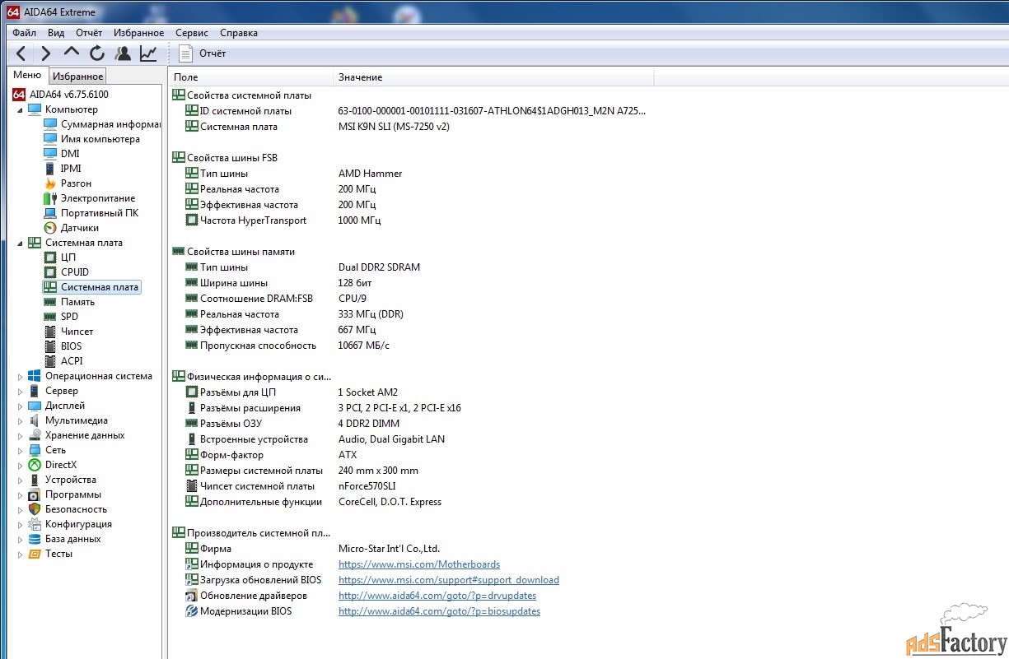Expand the Сеть branch
Image resolution: width=1009 pixels, height=659 pixels.
[21, 450]
